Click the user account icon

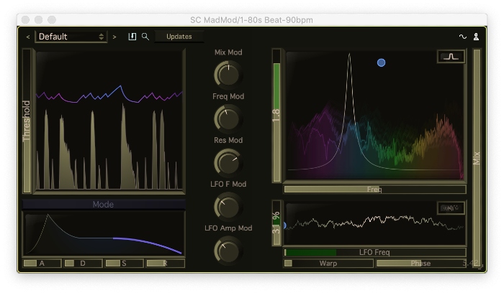coord(475,37)
